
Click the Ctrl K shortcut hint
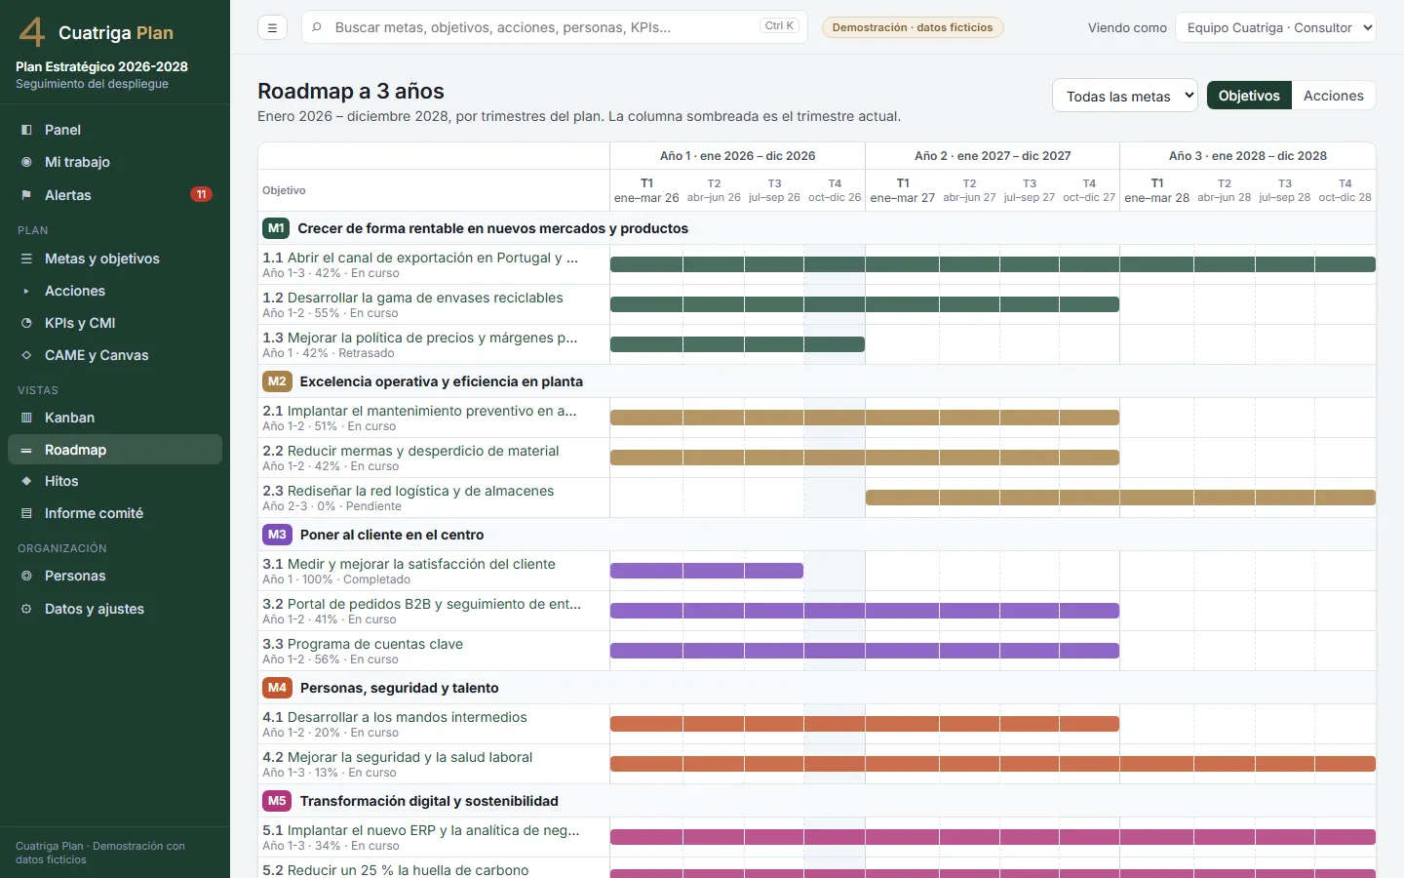tap(779, 26)
